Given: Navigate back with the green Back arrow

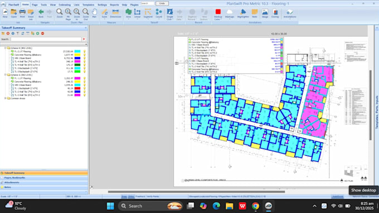Looking at the screenshot, I should point(41,13).
